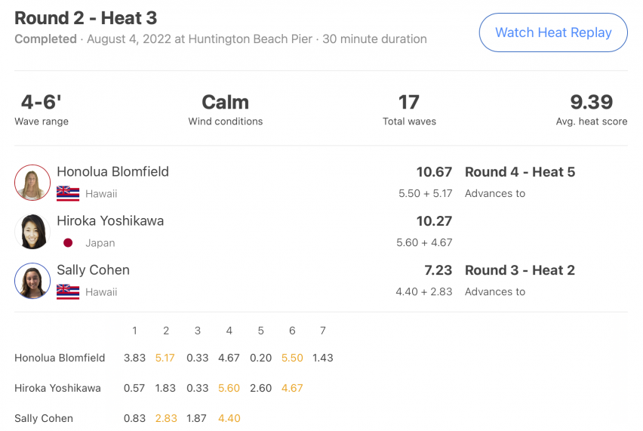Click the Hawaii flag under Sally Cohen
The image size is (643, 431).
coord(68,292)
